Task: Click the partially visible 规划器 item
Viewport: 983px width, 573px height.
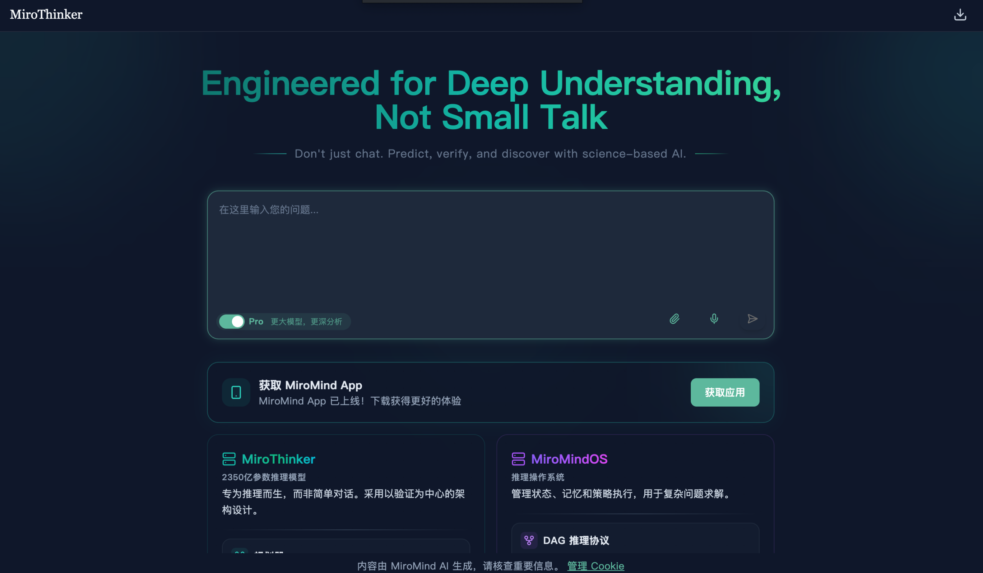Action: pyautogui.click(x=346, y=553)
